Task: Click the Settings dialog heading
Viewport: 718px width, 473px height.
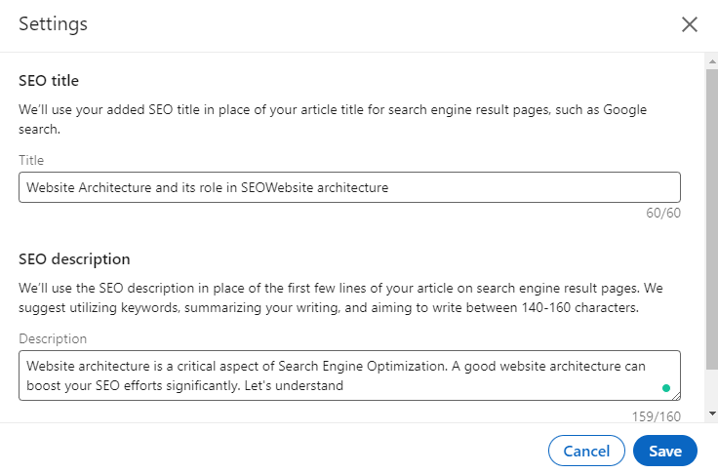Action: point(53,24)
